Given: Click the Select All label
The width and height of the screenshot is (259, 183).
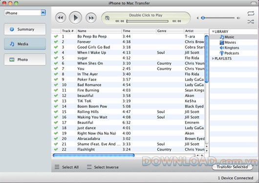Looking at the screenshot, I should point(70,167).
